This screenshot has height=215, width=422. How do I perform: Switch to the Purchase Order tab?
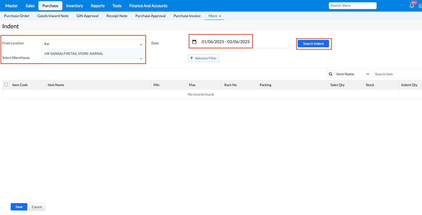point(17,16)
